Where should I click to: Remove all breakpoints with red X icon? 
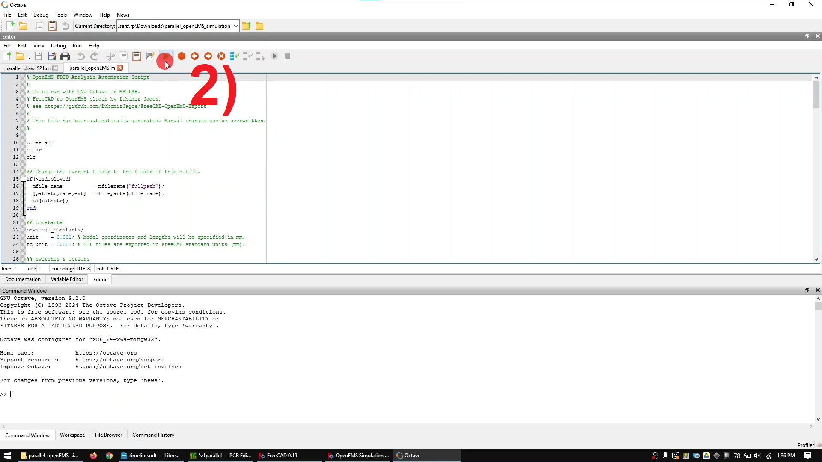[221, 56]
